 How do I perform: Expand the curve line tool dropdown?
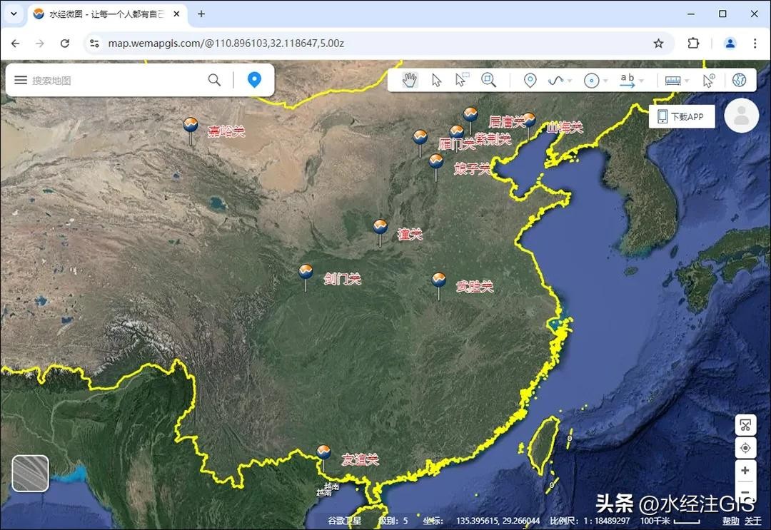[x=568, y=81]
